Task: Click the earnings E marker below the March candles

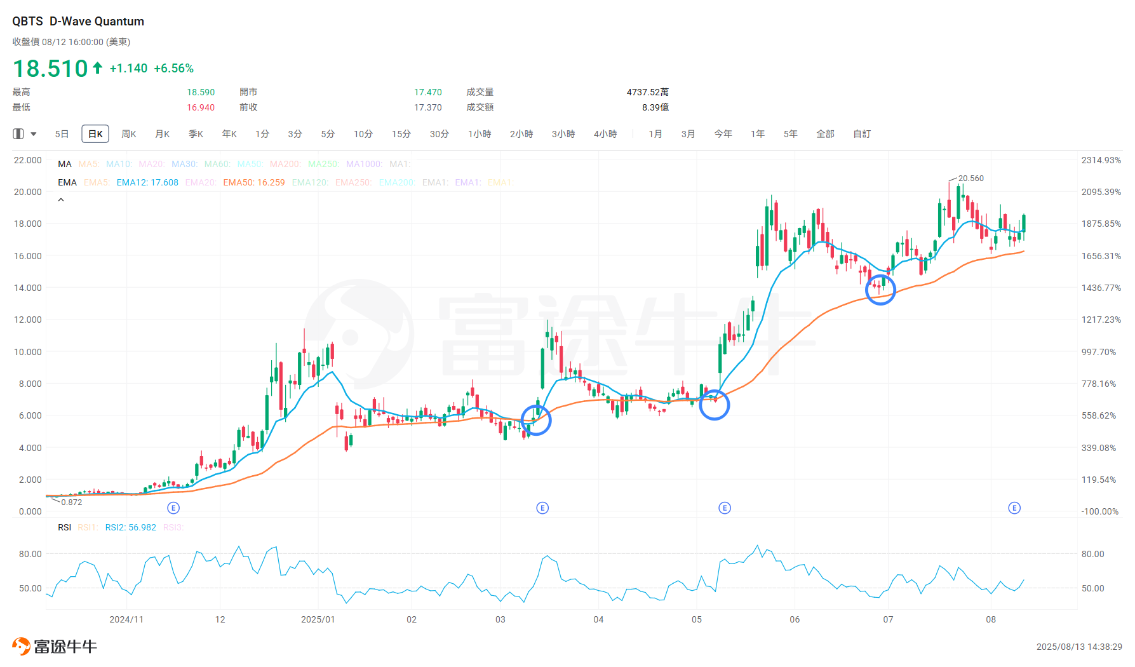Action: [x=542, y=508]
